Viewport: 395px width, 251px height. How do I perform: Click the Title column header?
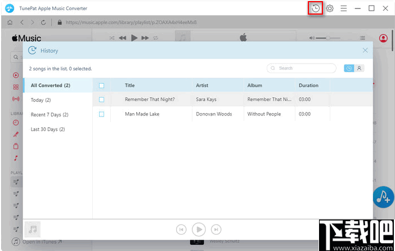click(x=129, y=86)
